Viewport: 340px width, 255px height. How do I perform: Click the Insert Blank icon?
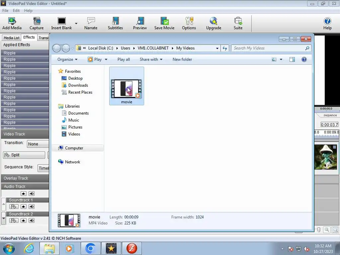point(61,24)
